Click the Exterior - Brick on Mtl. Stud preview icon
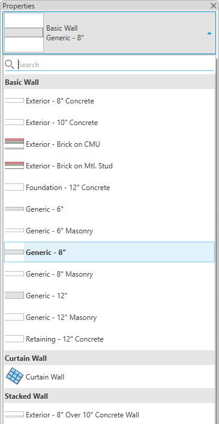The image size is (219, 424). point(14,165)
